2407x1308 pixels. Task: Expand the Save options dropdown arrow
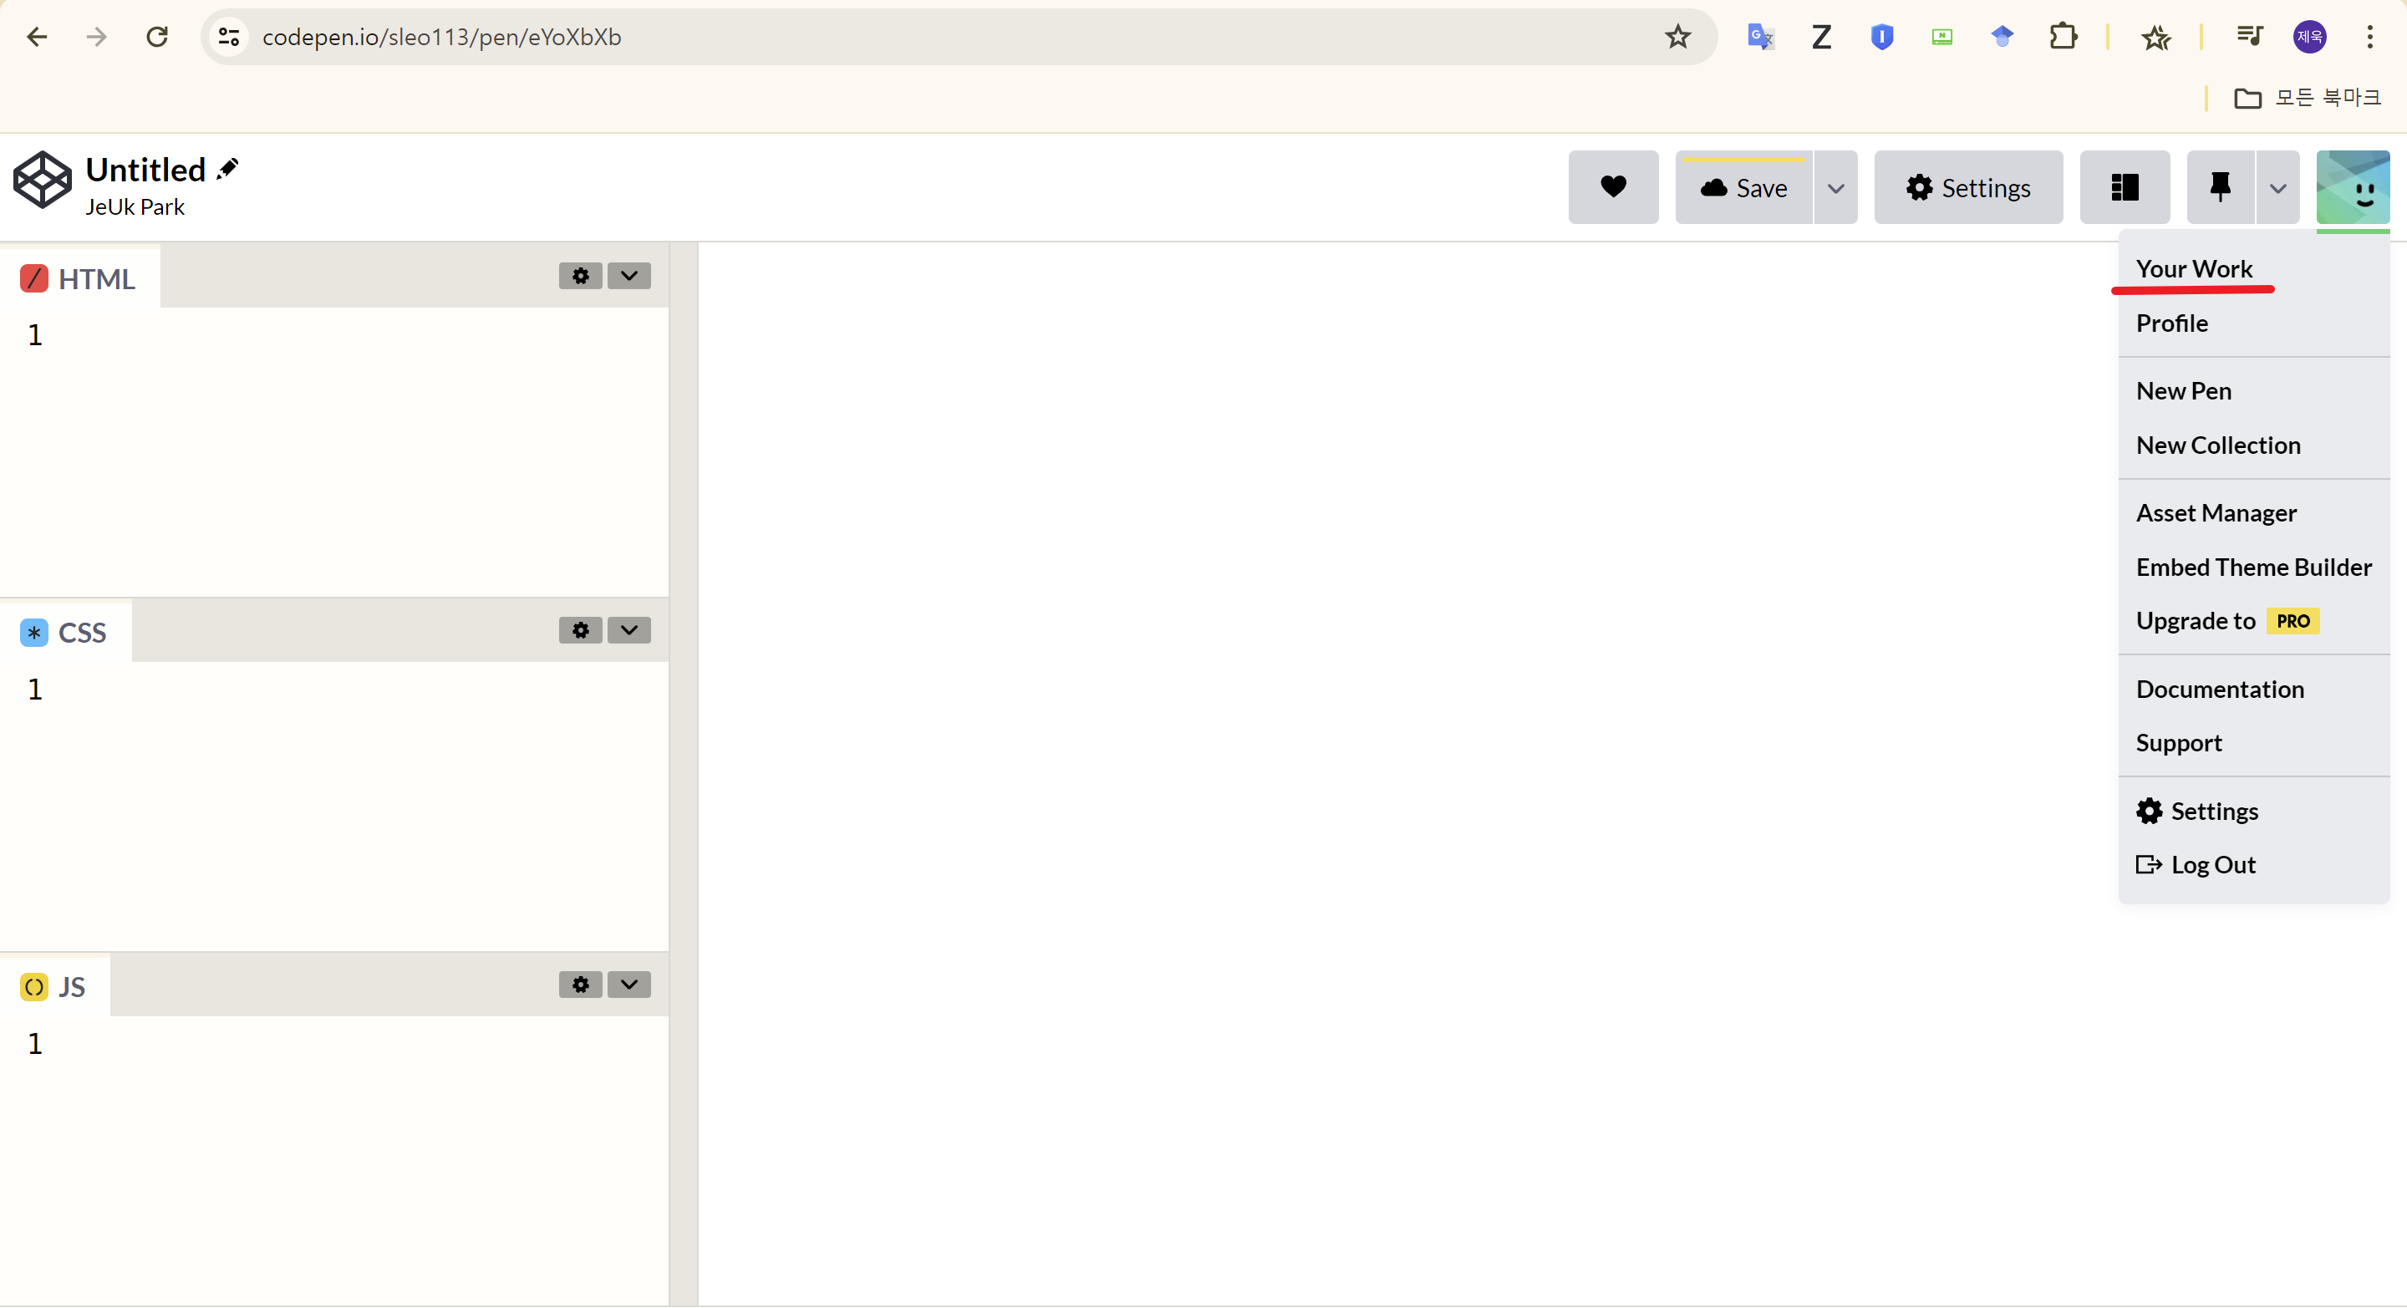tap(1835, 188)
